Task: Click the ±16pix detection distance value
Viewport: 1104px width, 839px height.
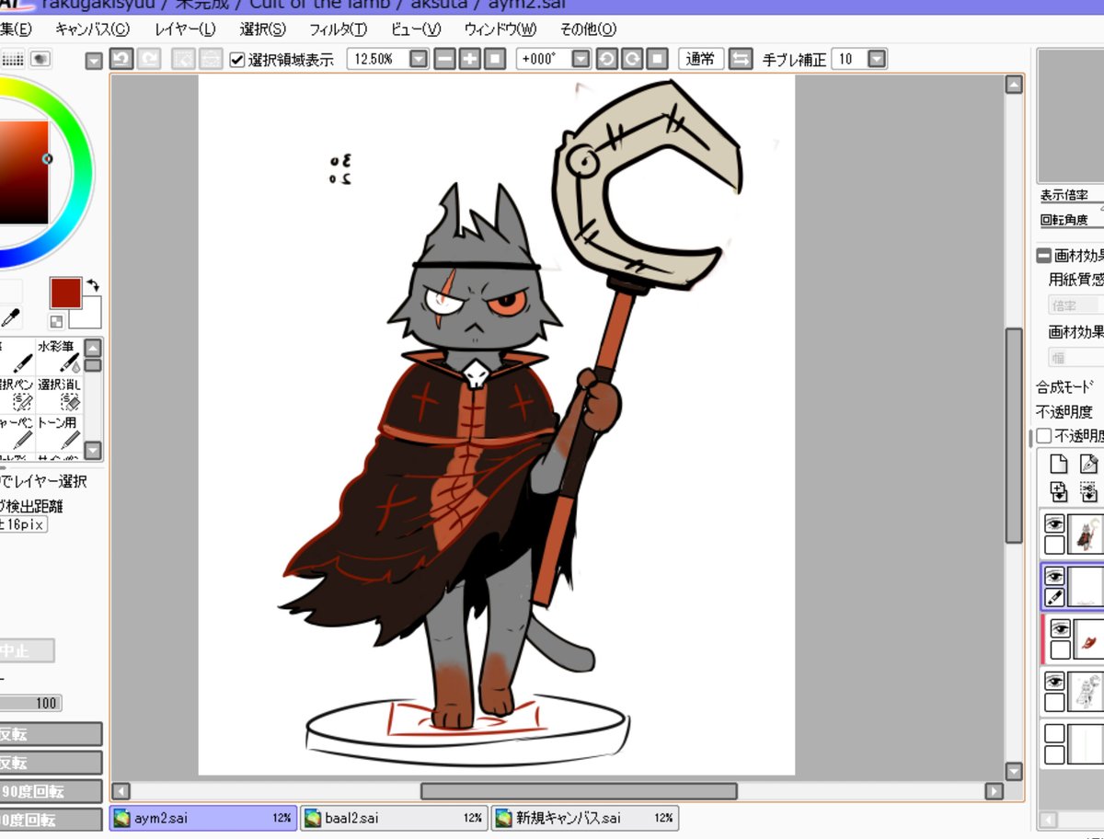Action: (x=23, y=524)
